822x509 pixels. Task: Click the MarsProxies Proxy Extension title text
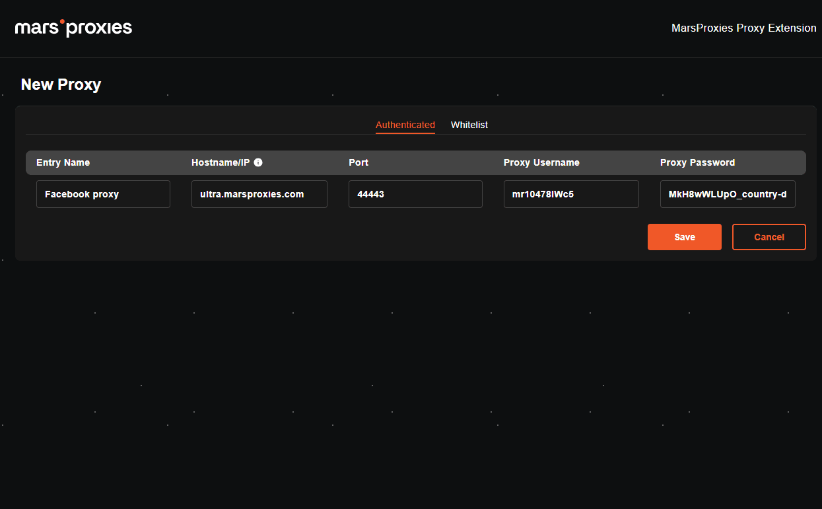click(743, 28)
